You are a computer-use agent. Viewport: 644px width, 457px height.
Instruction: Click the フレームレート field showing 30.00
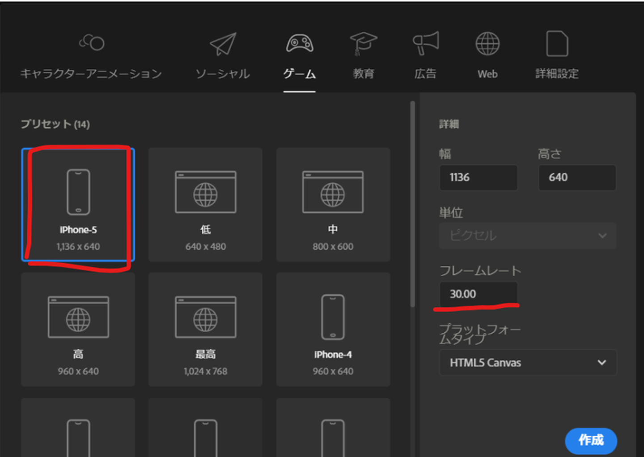479,294
